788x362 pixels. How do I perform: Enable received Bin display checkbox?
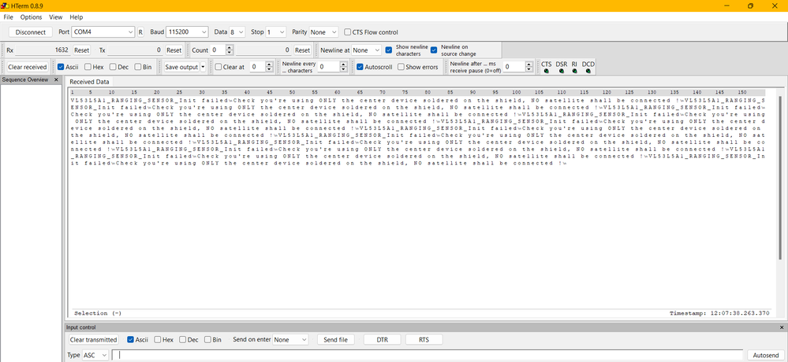click(x=138, y=67)
